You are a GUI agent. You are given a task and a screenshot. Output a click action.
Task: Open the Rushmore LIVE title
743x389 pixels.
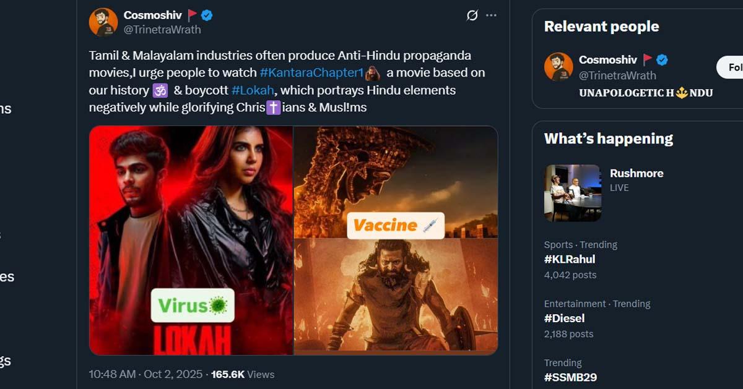[637, 173]
